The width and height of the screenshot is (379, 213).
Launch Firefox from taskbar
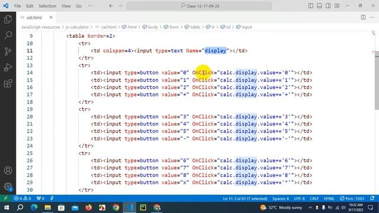89,208
